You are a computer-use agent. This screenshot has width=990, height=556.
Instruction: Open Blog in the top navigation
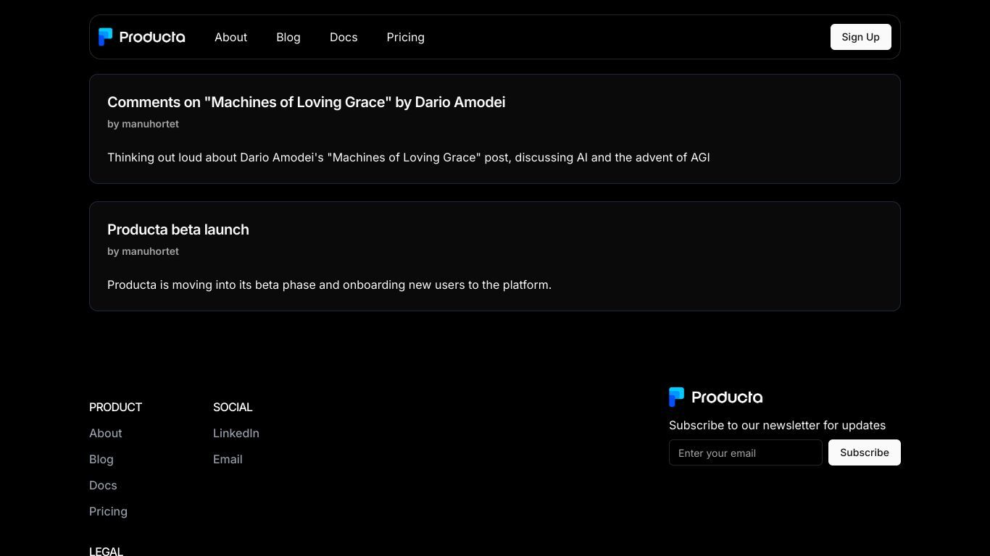(x=288, y=37)
